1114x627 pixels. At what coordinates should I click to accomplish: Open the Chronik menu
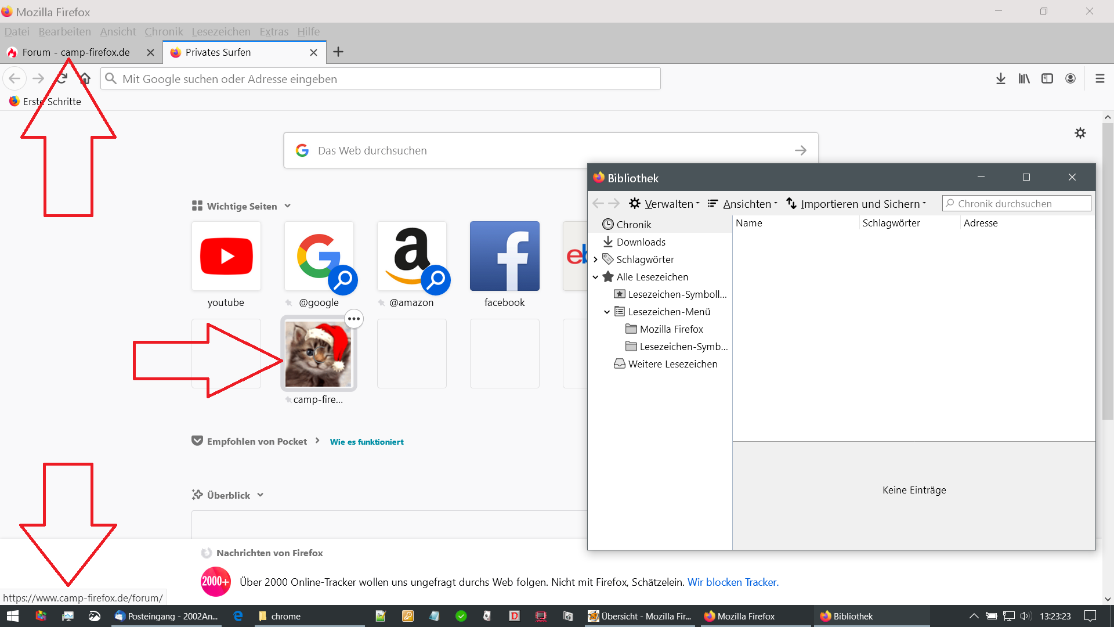click(164, 32)
